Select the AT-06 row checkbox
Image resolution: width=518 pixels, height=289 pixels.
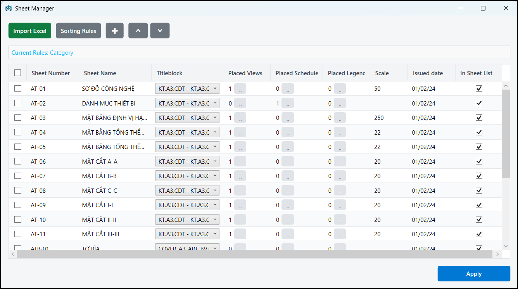pos(18,161)
